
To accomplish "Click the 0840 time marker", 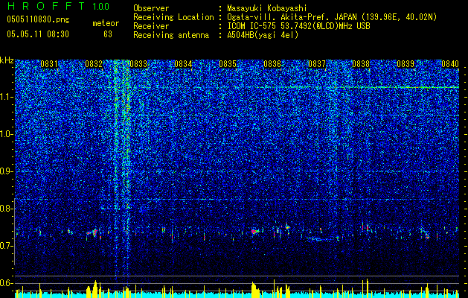I will click(x=450, y=64).
